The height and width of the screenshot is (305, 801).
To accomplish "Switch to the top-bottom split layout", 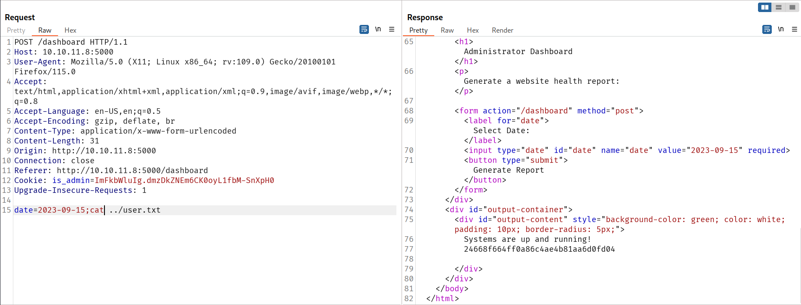I will [x=779, y=7].
